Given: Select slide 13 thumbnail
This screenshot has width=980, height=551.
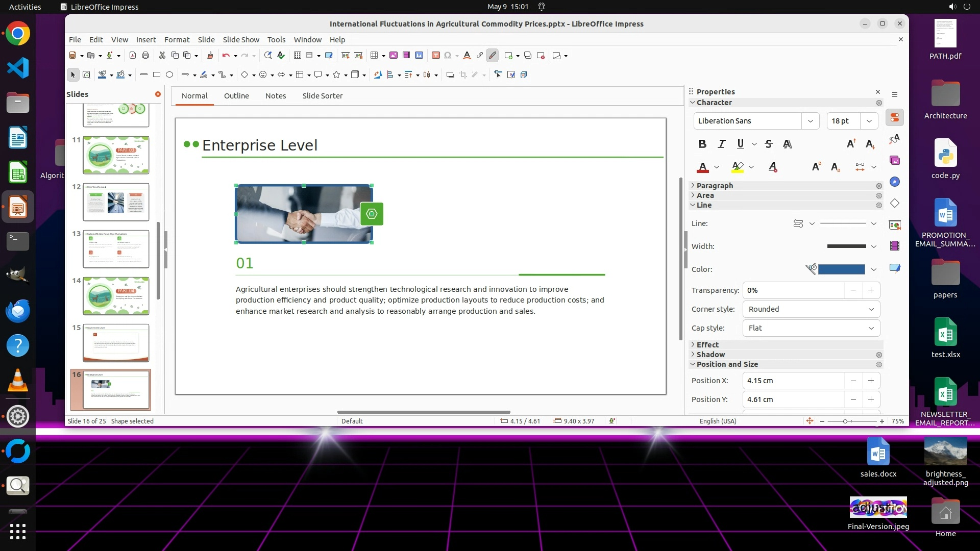Looking at the screenshot, I should tap(116, 249).
